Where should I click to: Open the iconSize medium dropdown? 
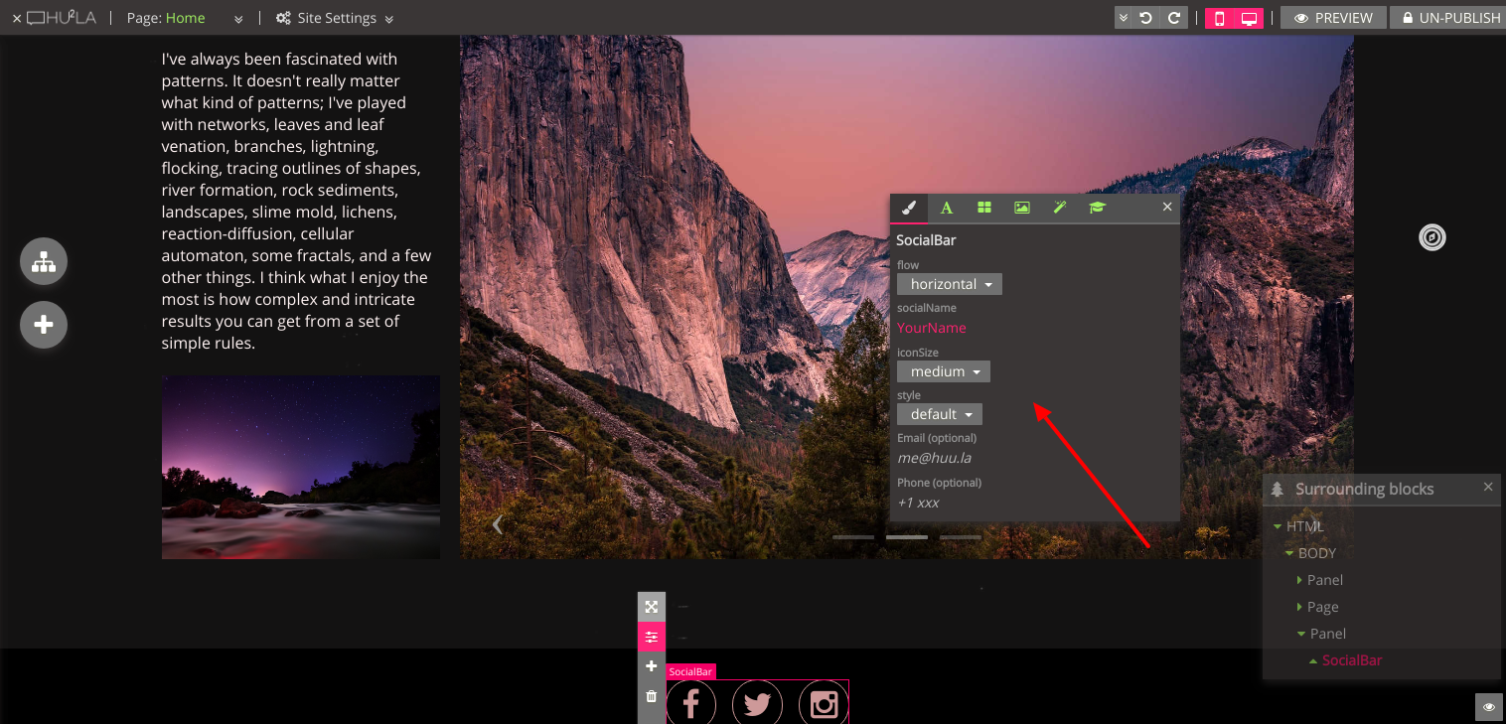click(x=944, y=371)
